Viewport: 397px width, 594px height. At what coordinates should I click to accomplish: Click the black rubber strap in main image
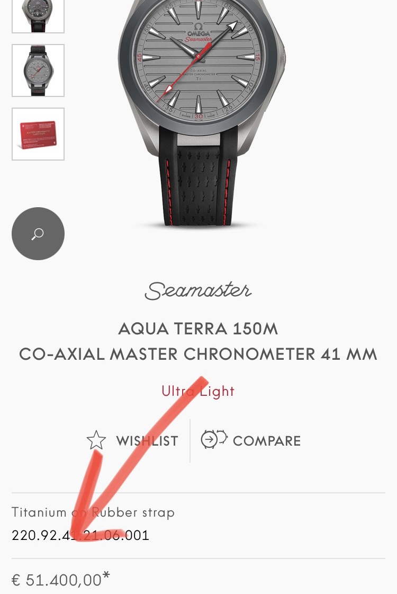(198, 178)
